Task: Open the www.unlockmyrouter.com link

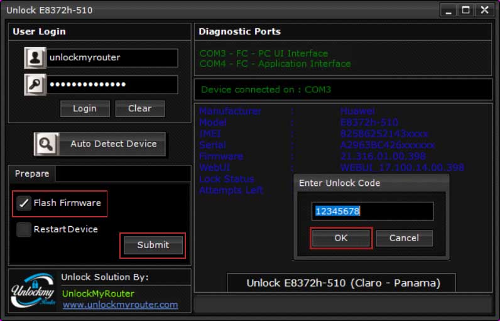Action: click(x=120, y=305)
